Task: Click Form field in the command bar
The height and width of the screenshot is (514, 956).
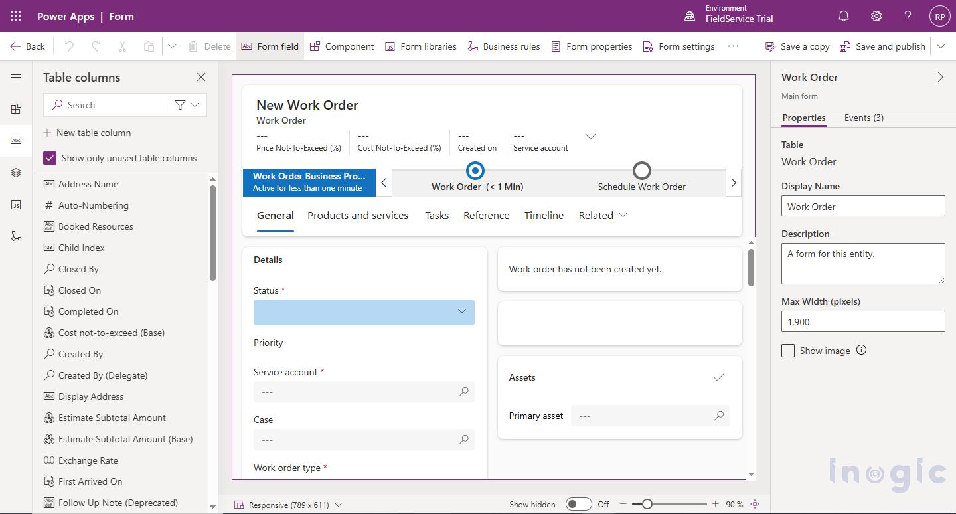Action: point(270,46)
